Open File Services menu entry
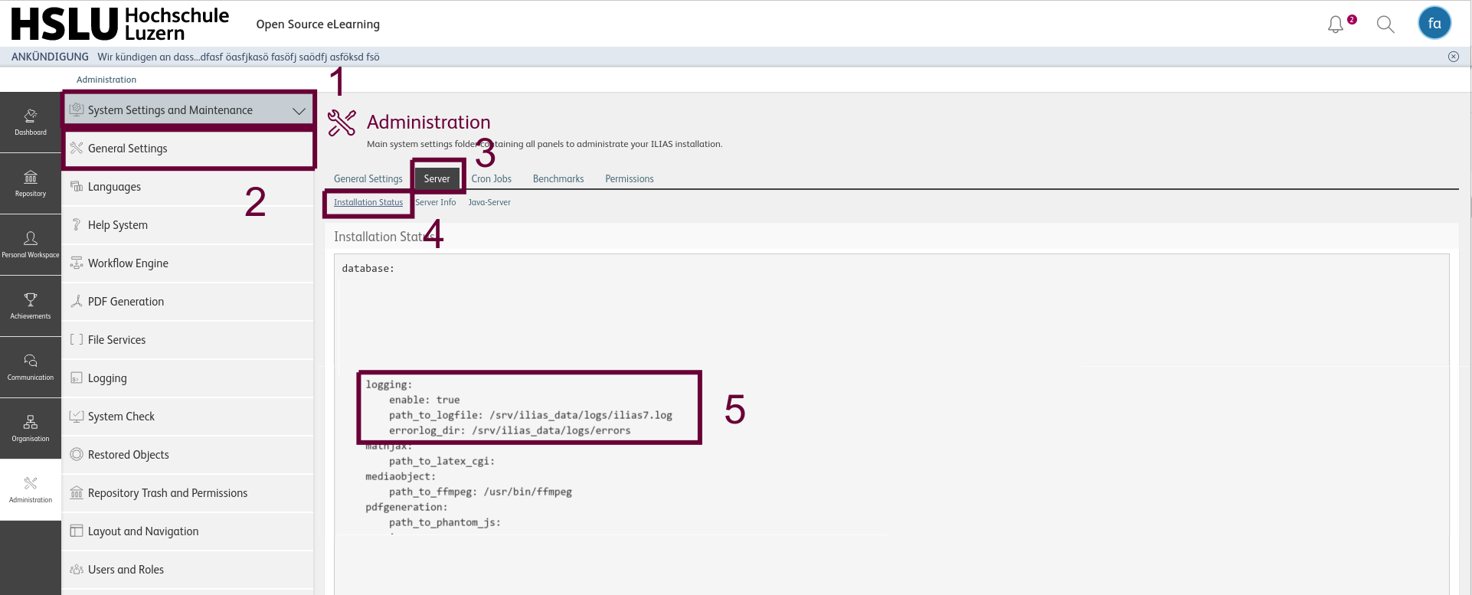This screenshot has height=595, width=1472. pos(188,340)
